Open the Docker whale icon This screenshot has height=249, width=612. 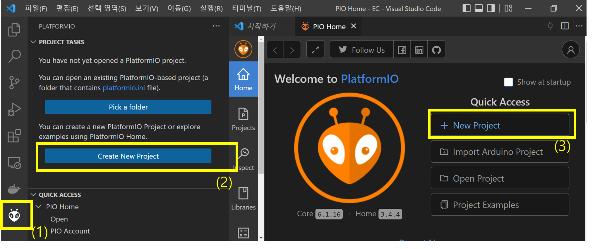pos(14,189)
